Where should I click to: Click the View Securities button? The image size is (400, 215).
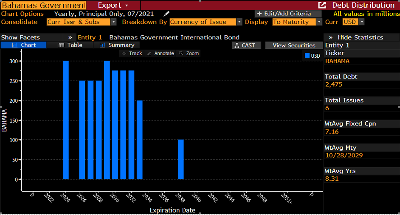tap(294, 45)
